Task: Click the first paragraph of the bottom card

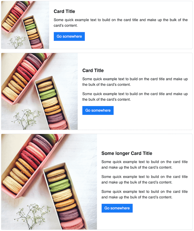Action: click(144, 164)
